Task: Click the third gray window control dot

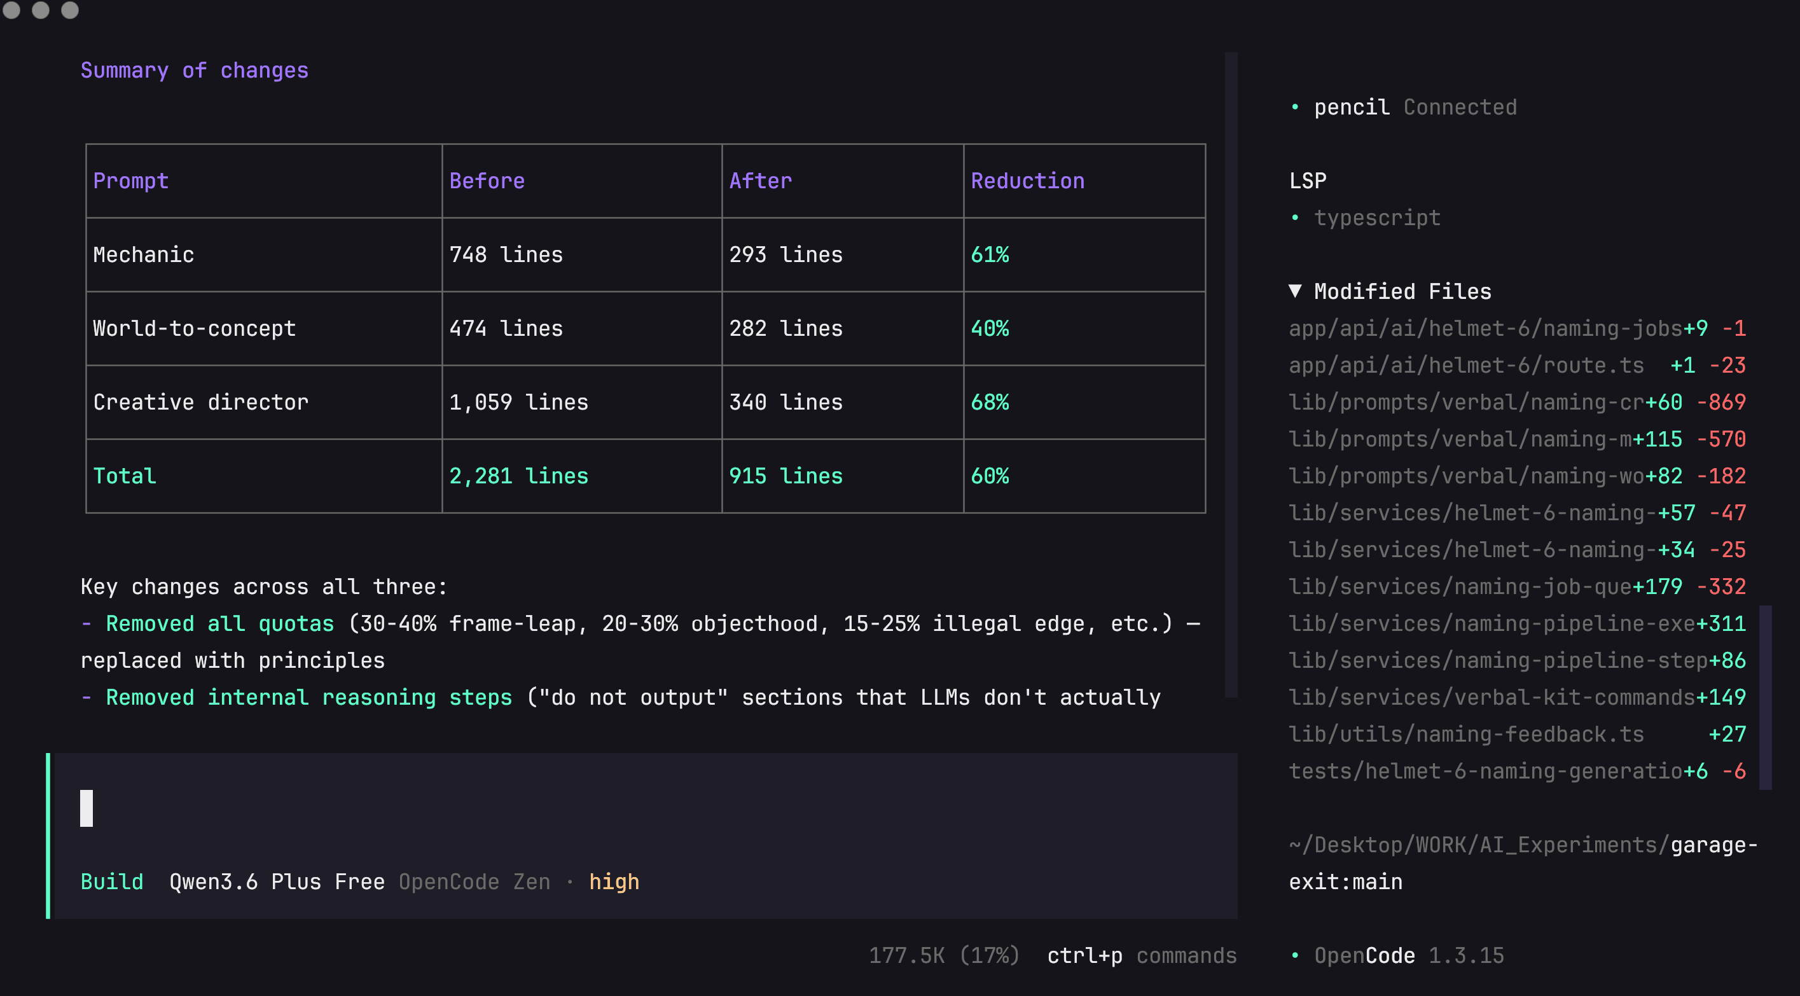Action: [70, 10]
